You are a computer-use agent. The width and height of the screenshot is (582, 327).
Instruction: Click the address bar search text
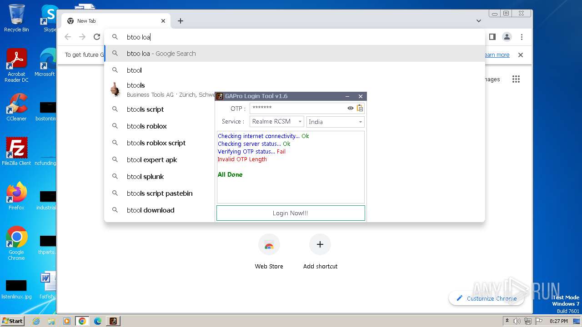(139, 37)
